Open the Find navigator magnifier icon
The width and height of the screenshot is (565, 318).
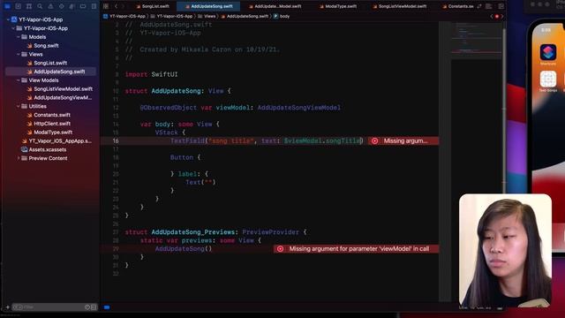pos(40,6)
